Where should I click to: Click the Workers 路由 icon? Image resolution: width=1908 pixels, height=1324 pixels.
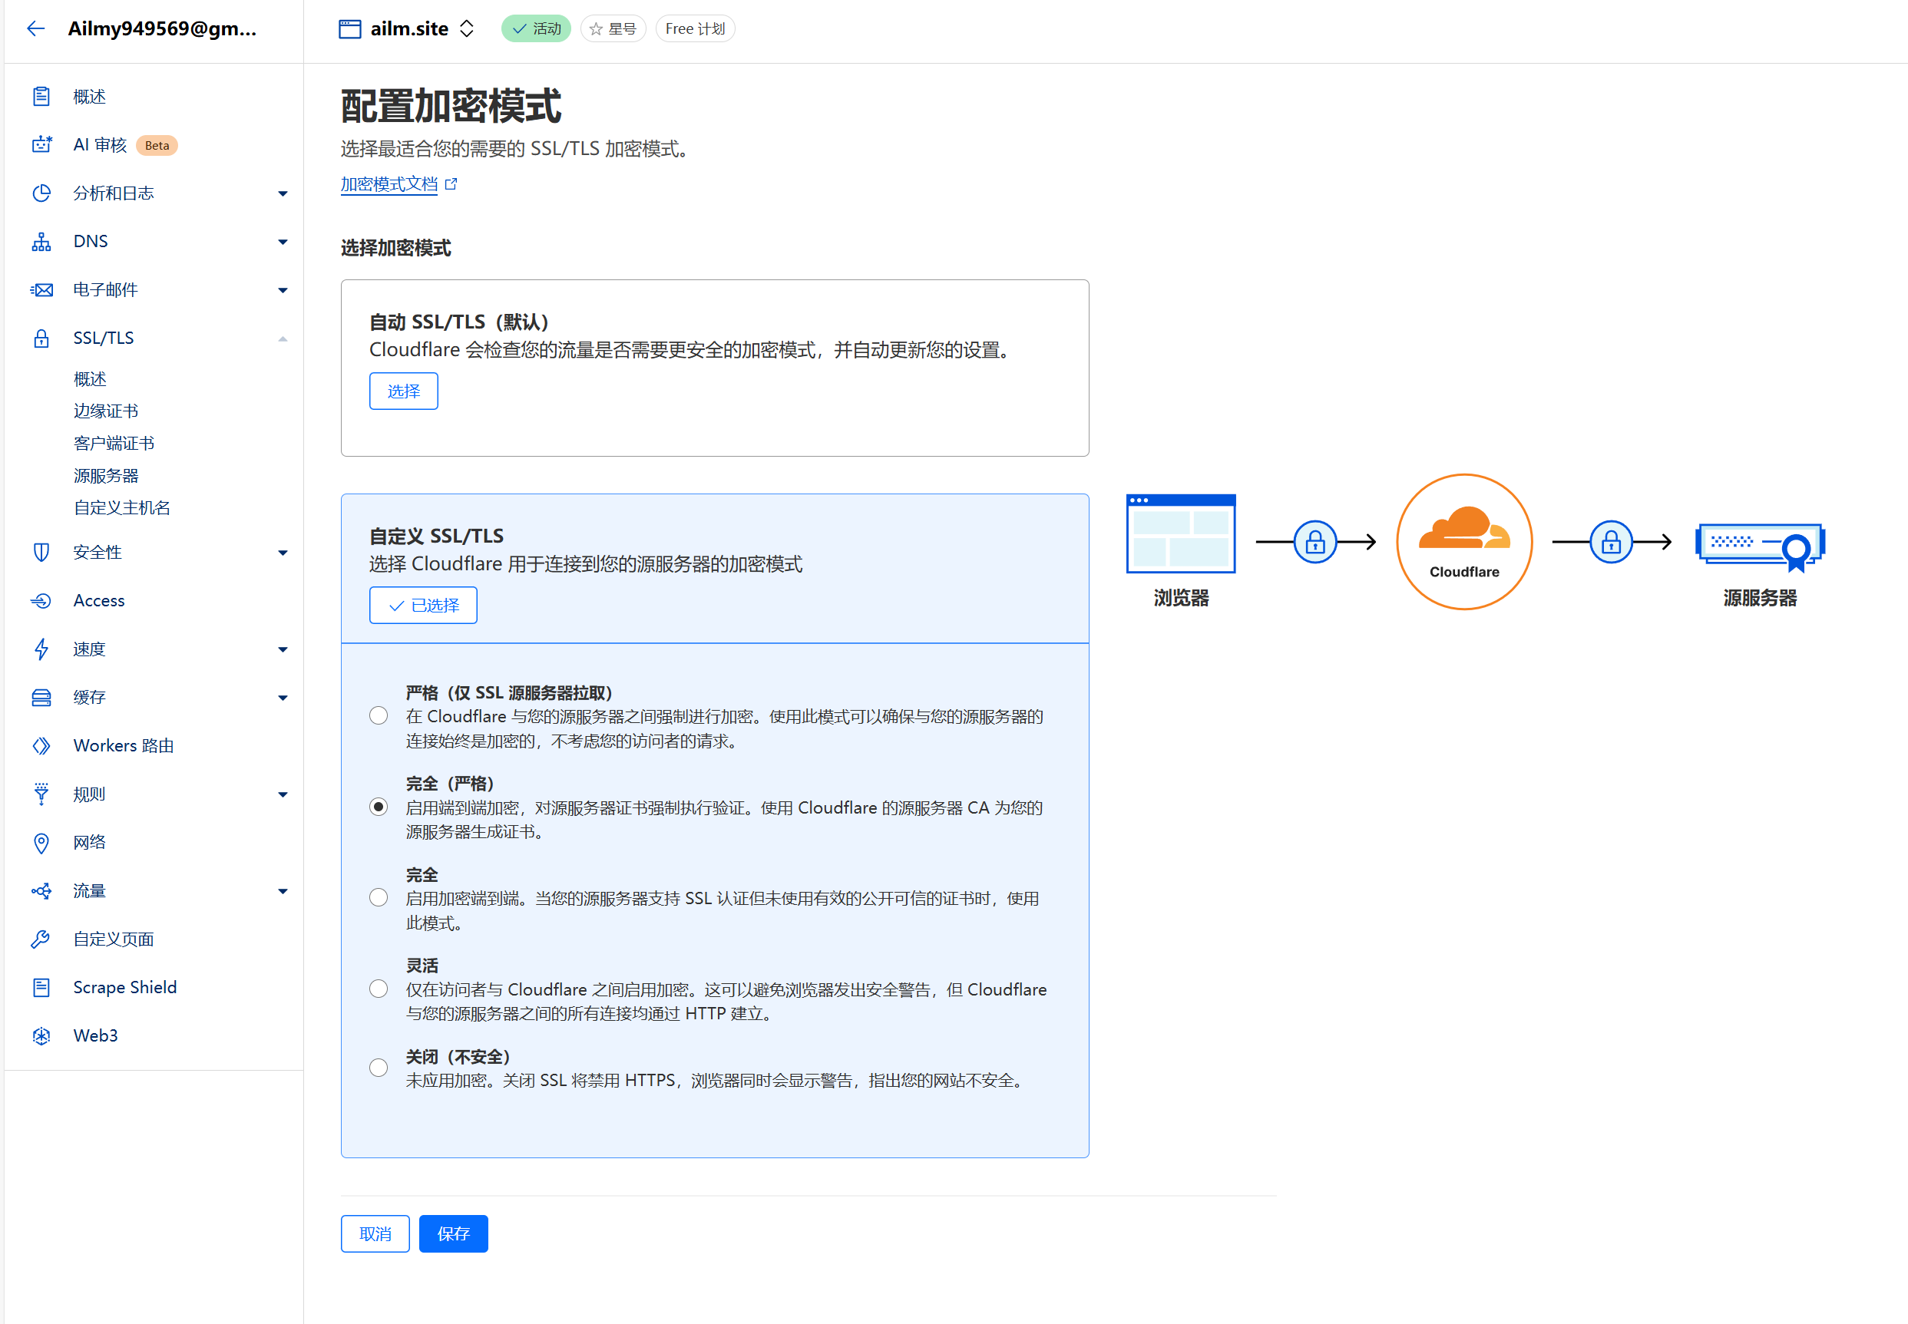(x=41, y=746)
